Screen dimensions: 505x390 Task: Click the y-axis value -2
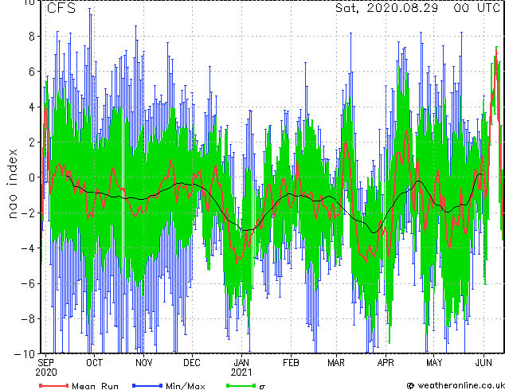point(28,213)
